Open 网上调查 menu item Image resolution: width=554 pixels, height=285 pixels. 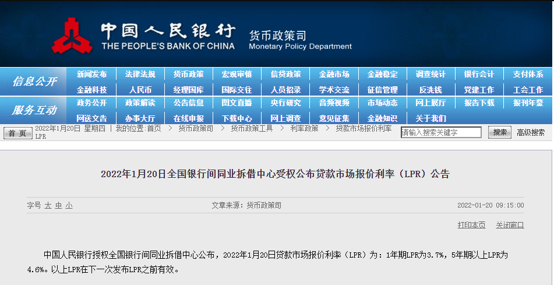285,118
